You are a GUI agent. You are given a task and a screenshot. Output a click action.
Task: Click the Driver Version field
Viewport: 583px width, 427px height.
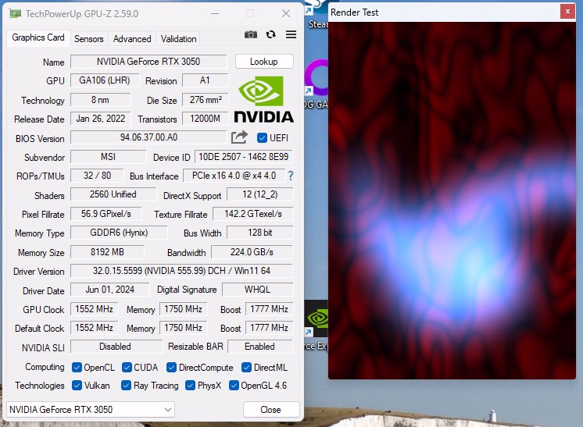click(181, 271)
